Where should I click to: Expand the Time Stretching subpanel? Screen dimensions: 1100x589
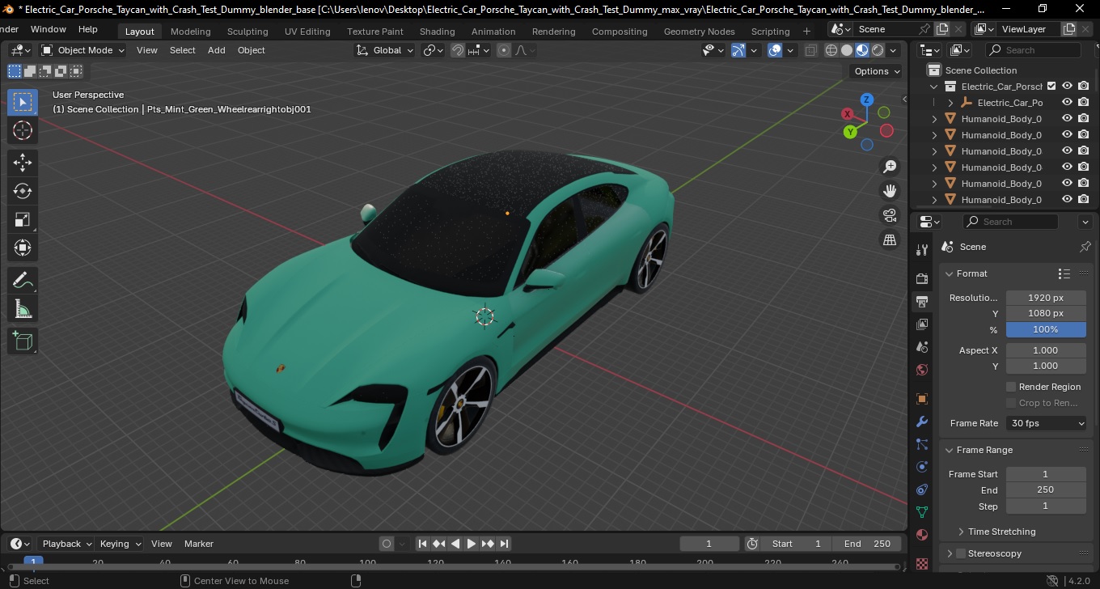tap(961, 532)
